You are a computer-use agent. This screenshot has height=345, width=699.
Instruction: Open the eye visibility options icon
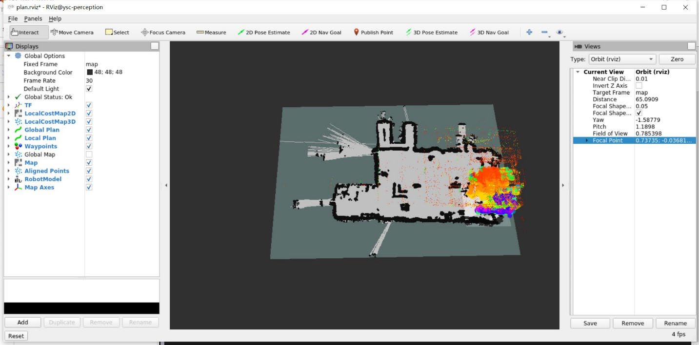[x=560, y=32]
